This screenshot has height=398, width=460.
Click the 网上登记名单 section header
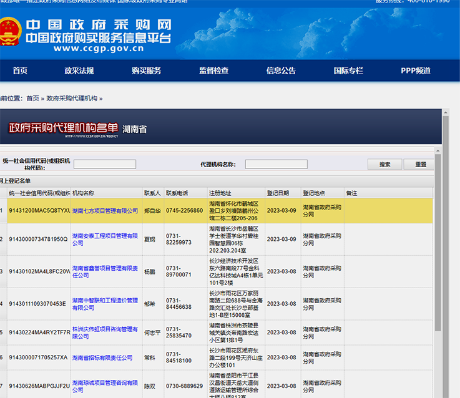[x=15, y=181]
